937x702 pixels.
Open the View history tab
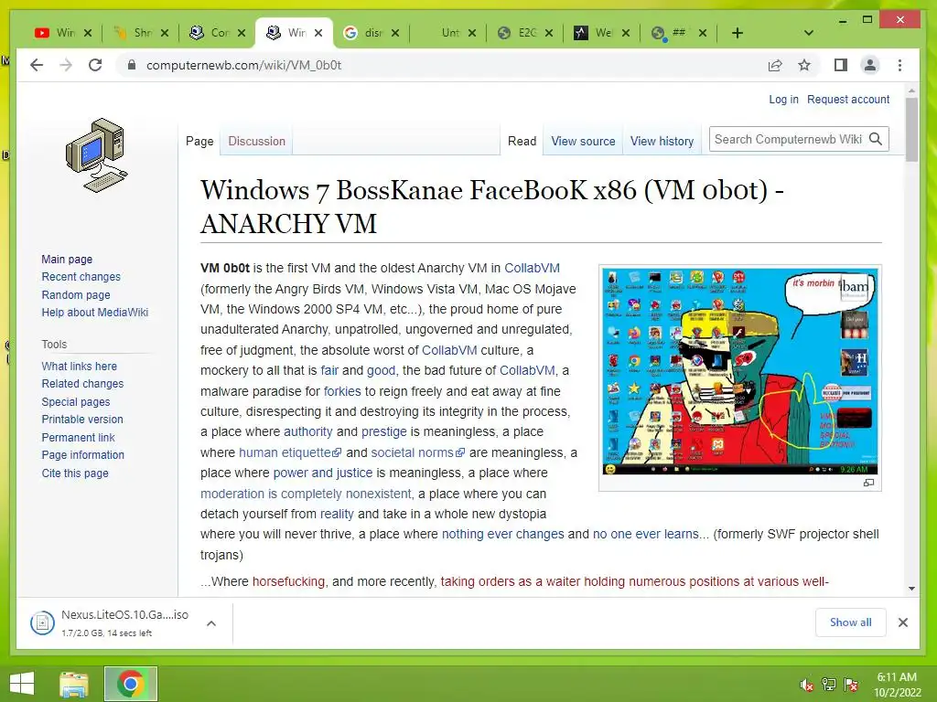pyautogui.click(x=662, y=142)
